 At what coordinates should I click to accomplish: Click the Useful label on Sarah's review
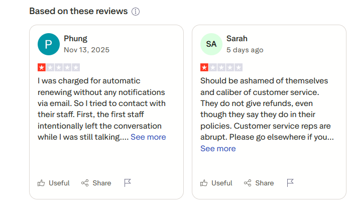[x=222, y=183]
